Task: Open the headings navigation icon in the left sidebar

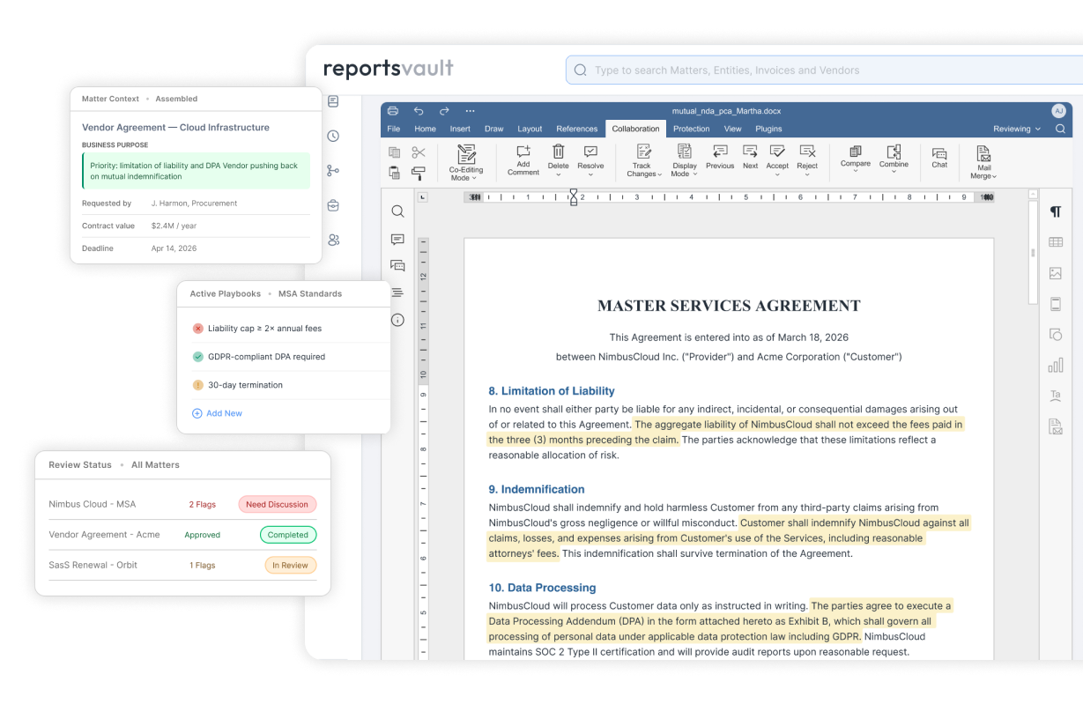Action: (397, 293)
